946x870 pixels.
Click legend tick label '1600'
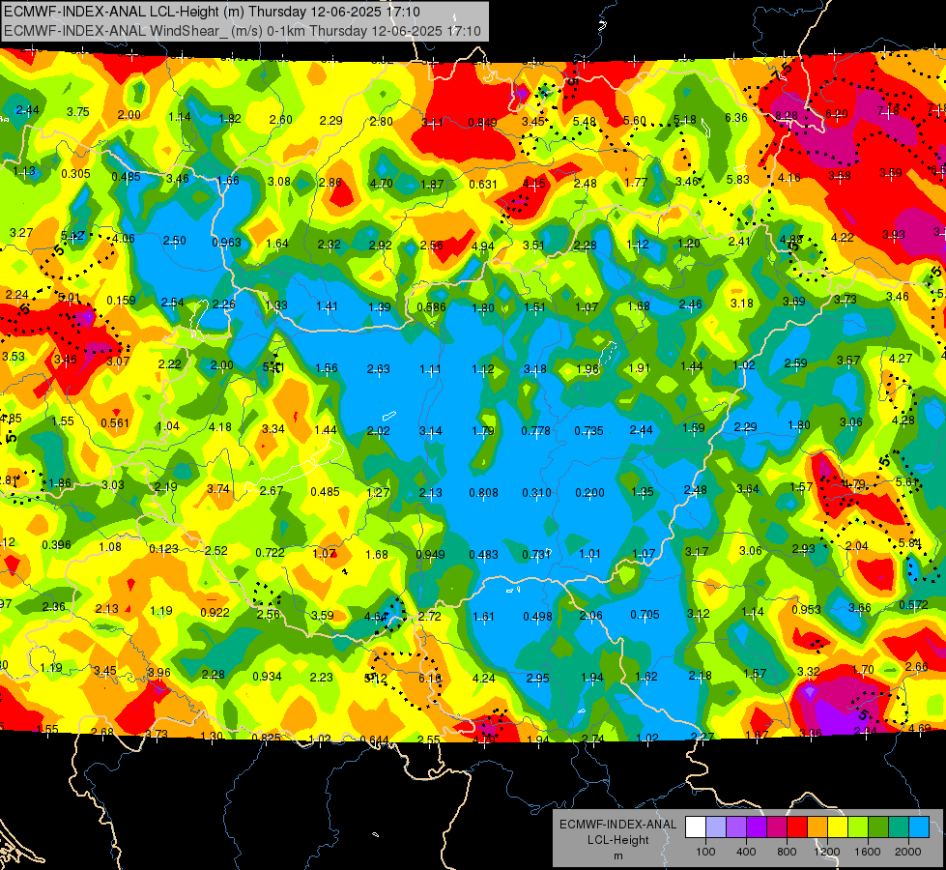tap(867, 852)
